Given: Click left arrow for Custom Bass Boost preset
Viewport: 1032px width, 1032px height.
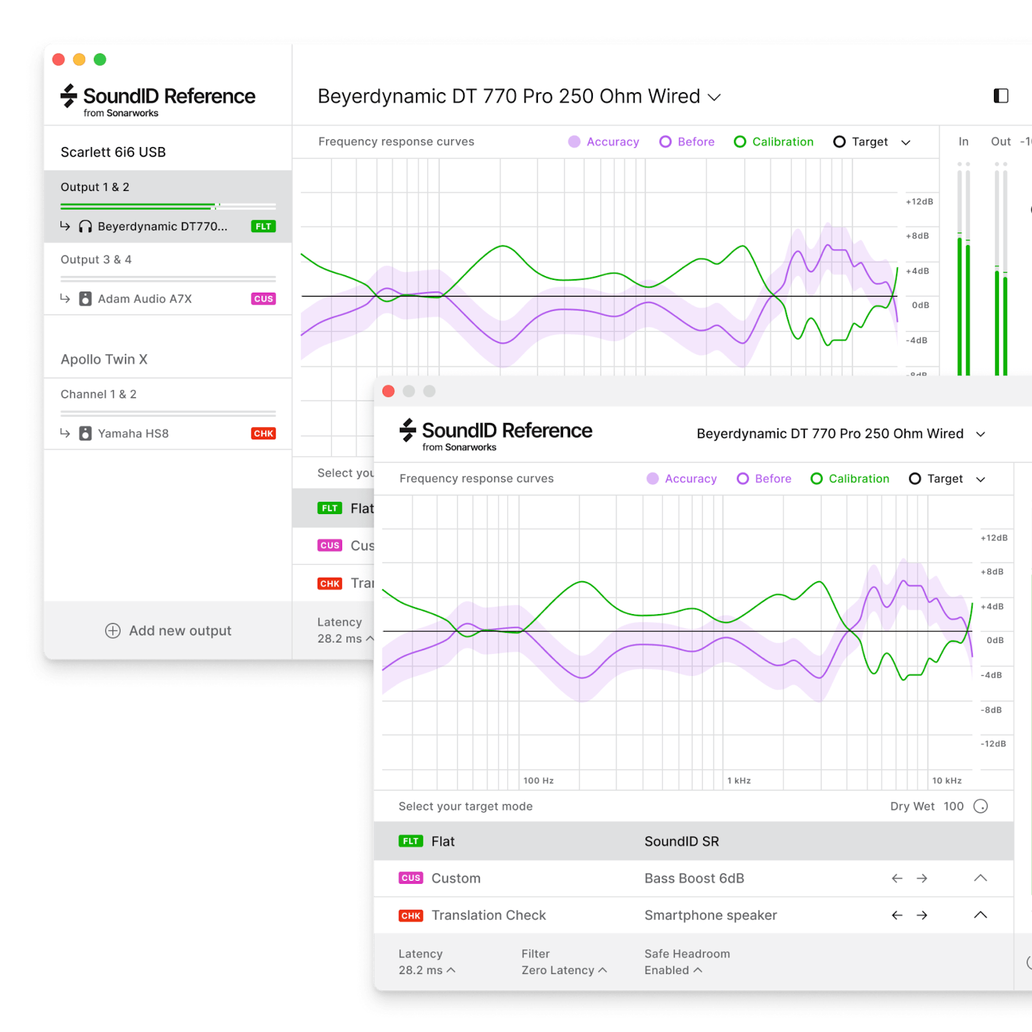Looking at the screenshot, I should pyautogui.click(x=897, y=878).
